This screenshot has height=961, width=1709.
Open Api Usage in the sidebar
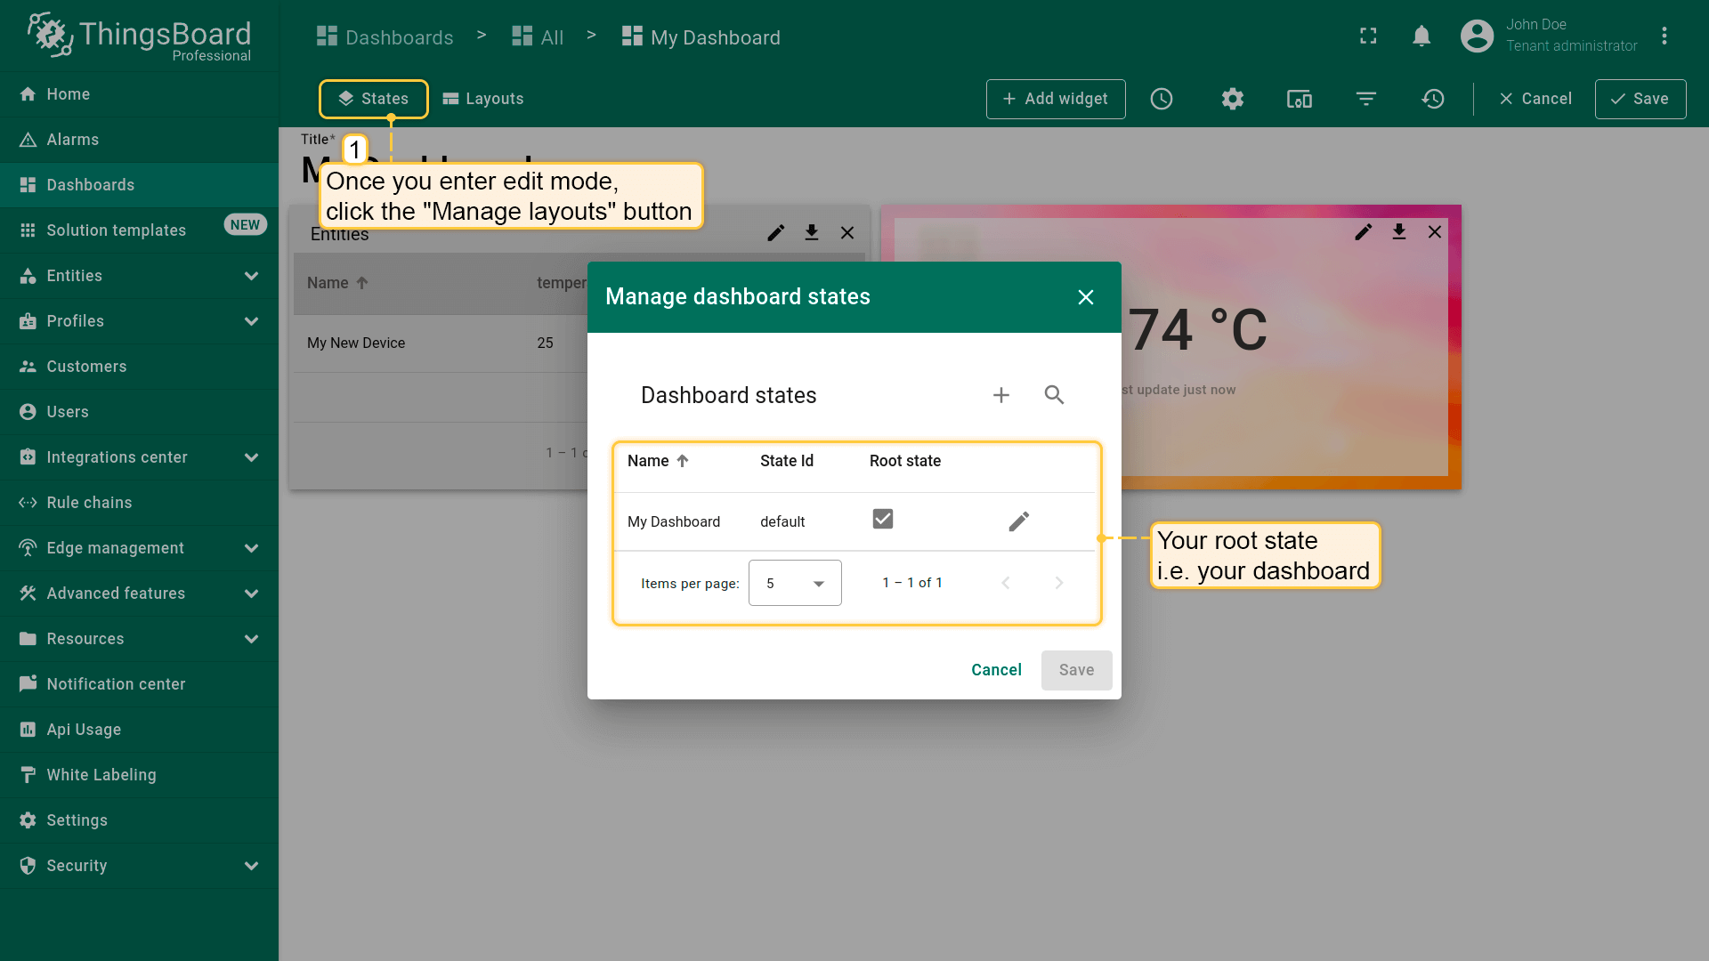click(x=139, y=730)
